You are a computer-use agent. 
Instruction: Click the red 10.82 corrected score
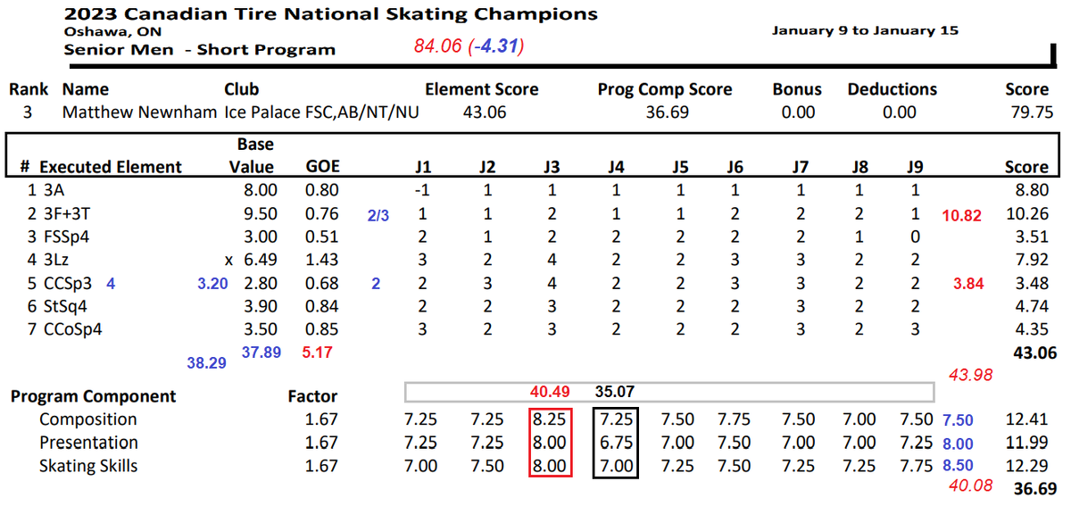(961, 216)
